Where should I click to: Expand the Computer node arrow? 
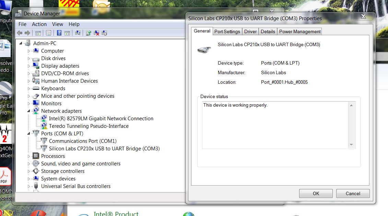point(29,51)
